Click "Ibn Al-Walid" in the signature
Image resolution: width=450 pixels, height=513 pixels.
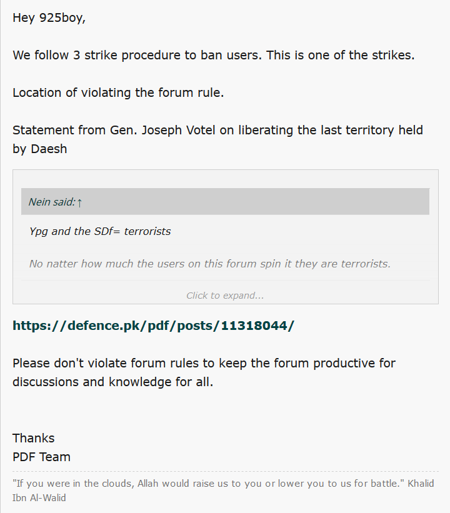tap(39, 497)
